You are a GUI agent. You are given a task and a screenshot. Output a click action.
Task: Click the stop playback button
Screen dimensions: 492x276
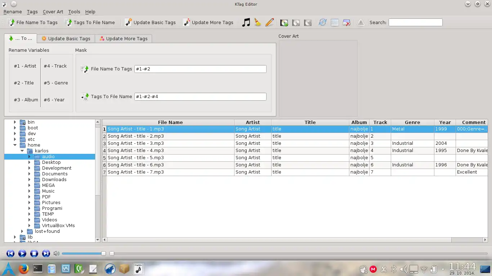click(34, 253)
